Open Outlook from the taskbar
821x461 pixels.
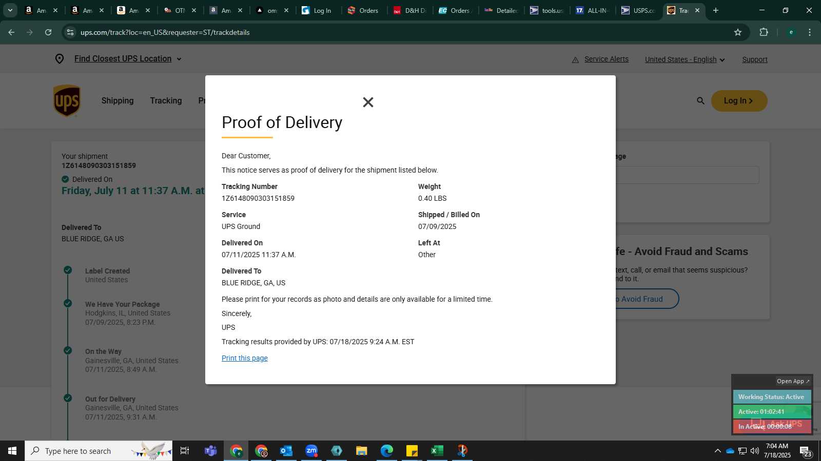pyautogui.click(x=286, y=451)
